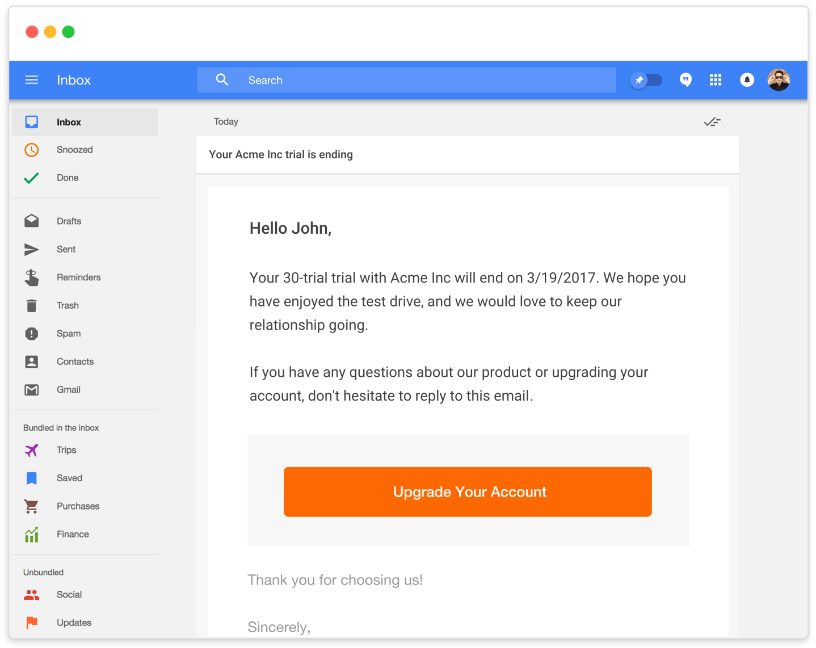Click the magnifying glass search icon

(x=222, y=80)
